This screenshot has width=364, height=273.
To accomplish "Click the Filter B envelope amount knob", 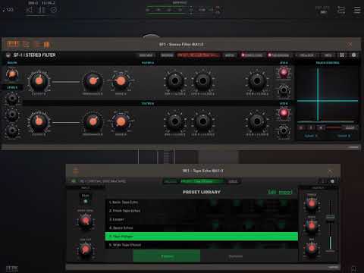I will click(x=174, y=121).
